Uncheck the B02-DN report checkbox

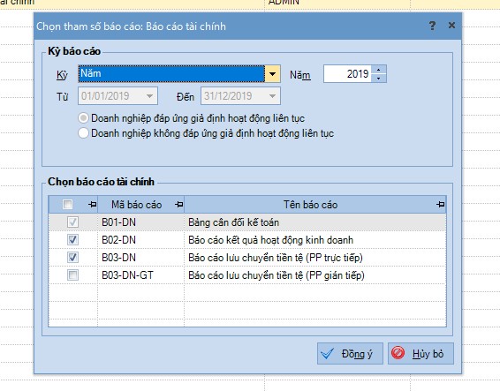(72, 240)
